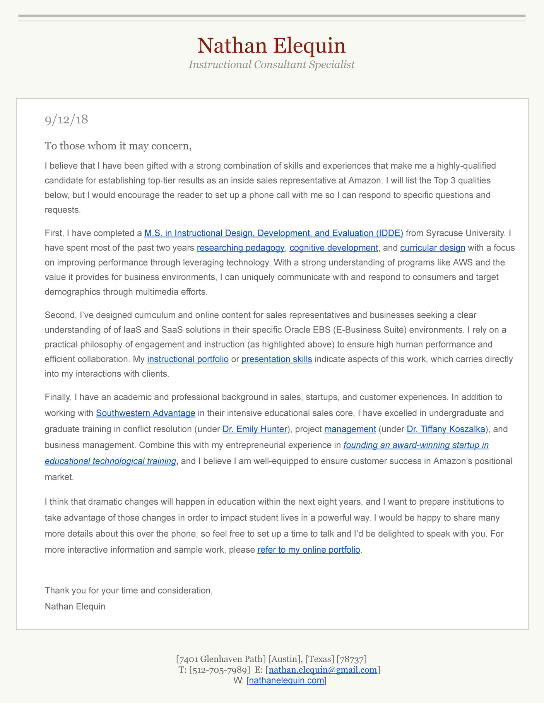
Task: Visit the Southwestern Advantage link
Action: coord(145,413)
